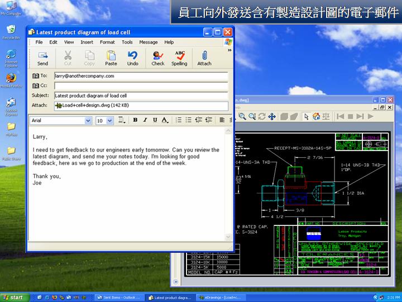
Task: Increase indentation in message
Action: (208, 120)
